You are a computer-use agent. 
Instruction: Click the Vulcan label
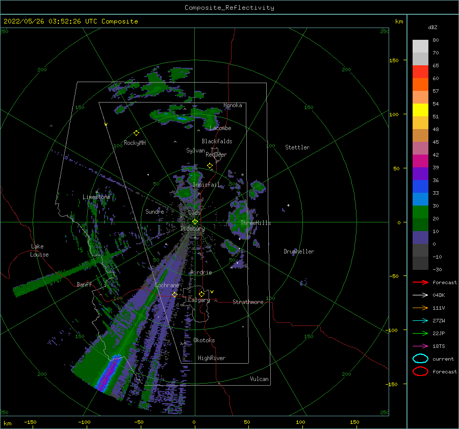[259, 379]
